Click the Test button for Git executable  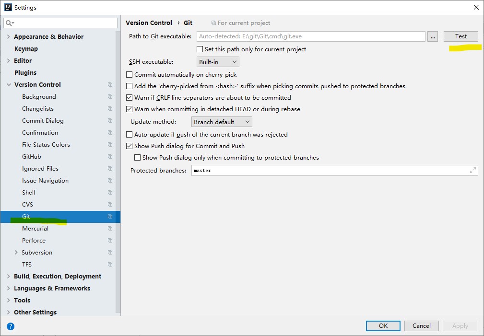click(x=461, y=36)
